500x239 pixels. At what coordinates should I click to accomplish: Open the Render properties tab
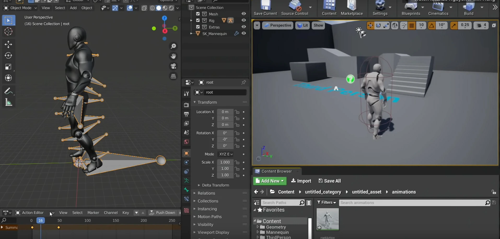pyautogui.click(x=186, y=105)
